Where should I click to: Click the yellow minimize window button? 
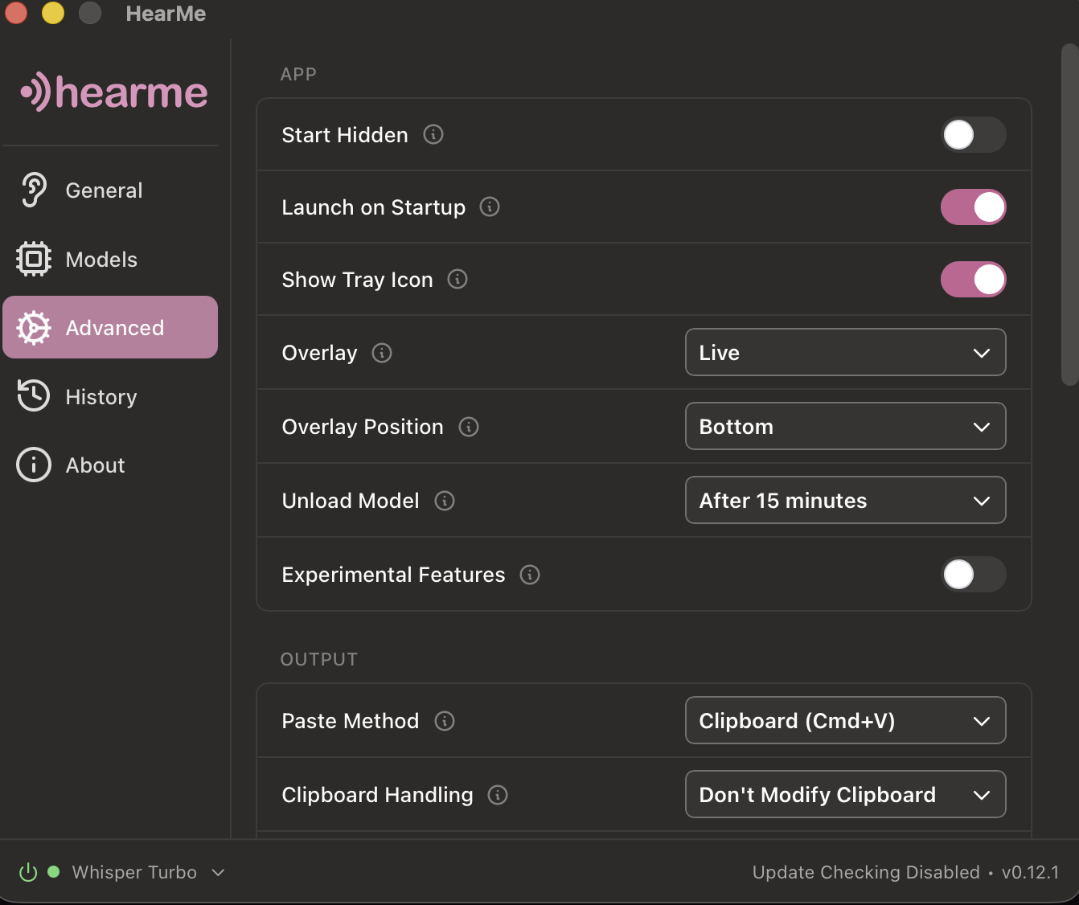tap(53, 13)
